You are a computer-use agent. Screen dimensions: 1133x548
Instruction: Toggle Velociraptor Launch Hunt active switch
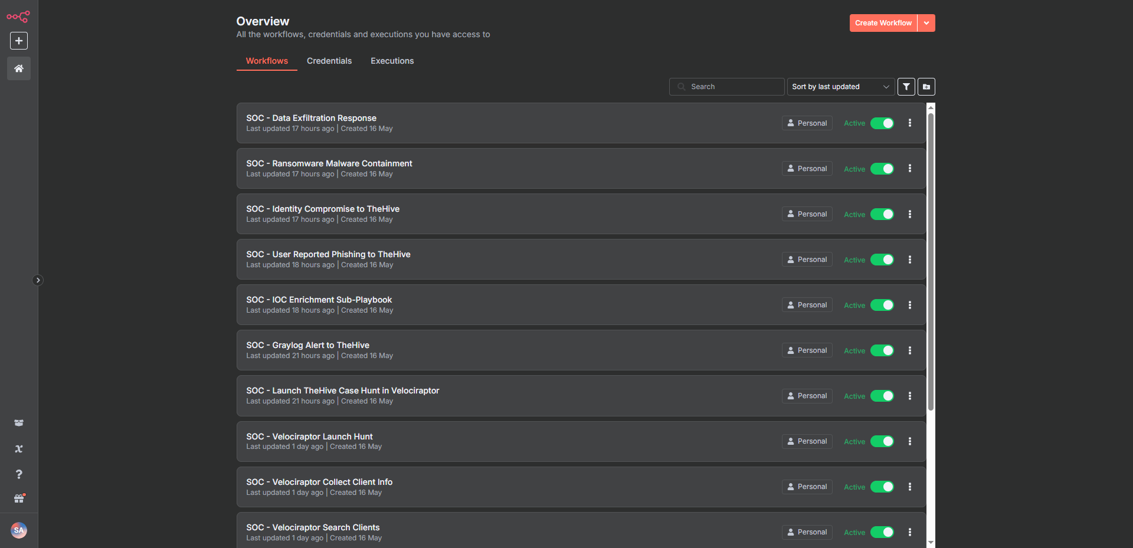[x=882, y=441]
